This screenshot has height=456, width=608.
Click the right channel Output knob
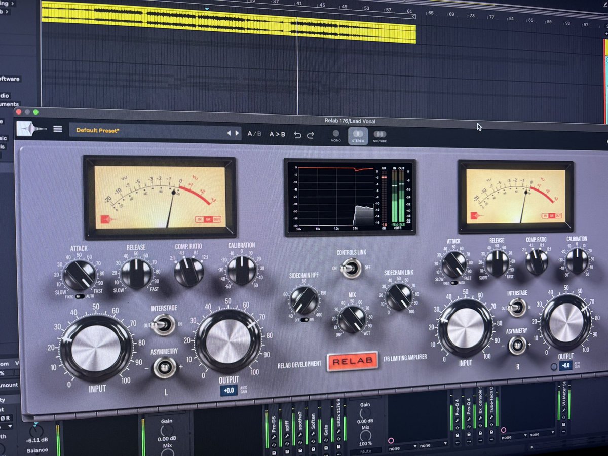(565, 322)
